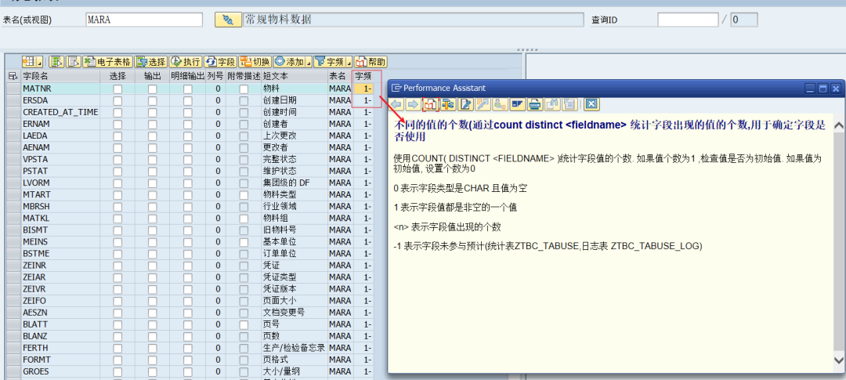846x380 pixels.
Task: Click the 列号 column header
Action: tap(216, 77)
